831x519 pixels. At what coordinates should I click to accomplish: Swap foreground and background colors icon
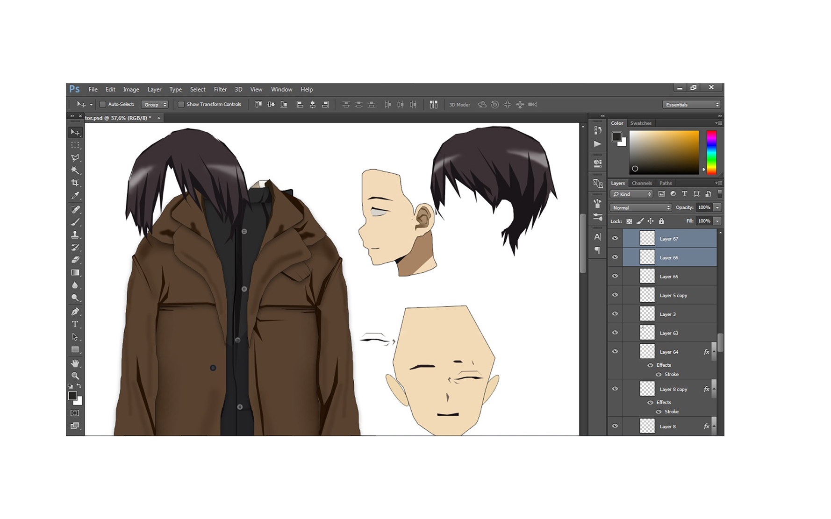(x=79, y=386)
